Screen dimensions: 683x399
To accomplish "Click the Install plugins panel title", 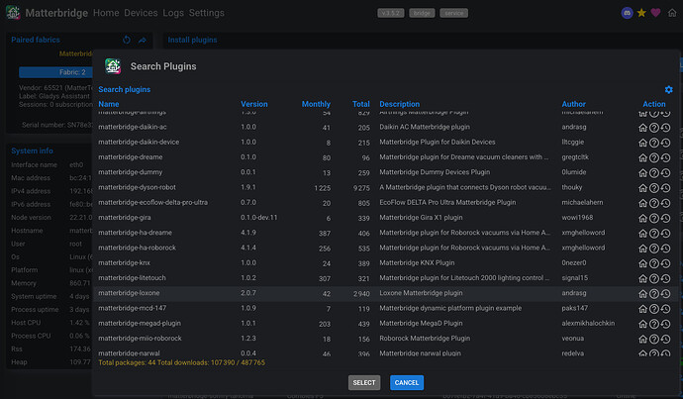I will coord(192,40).
